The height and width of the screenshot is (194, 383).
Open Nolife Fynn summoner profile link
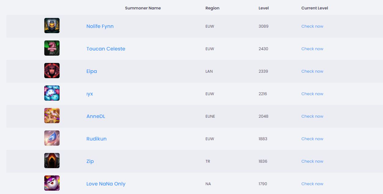[x=100, y=26]
